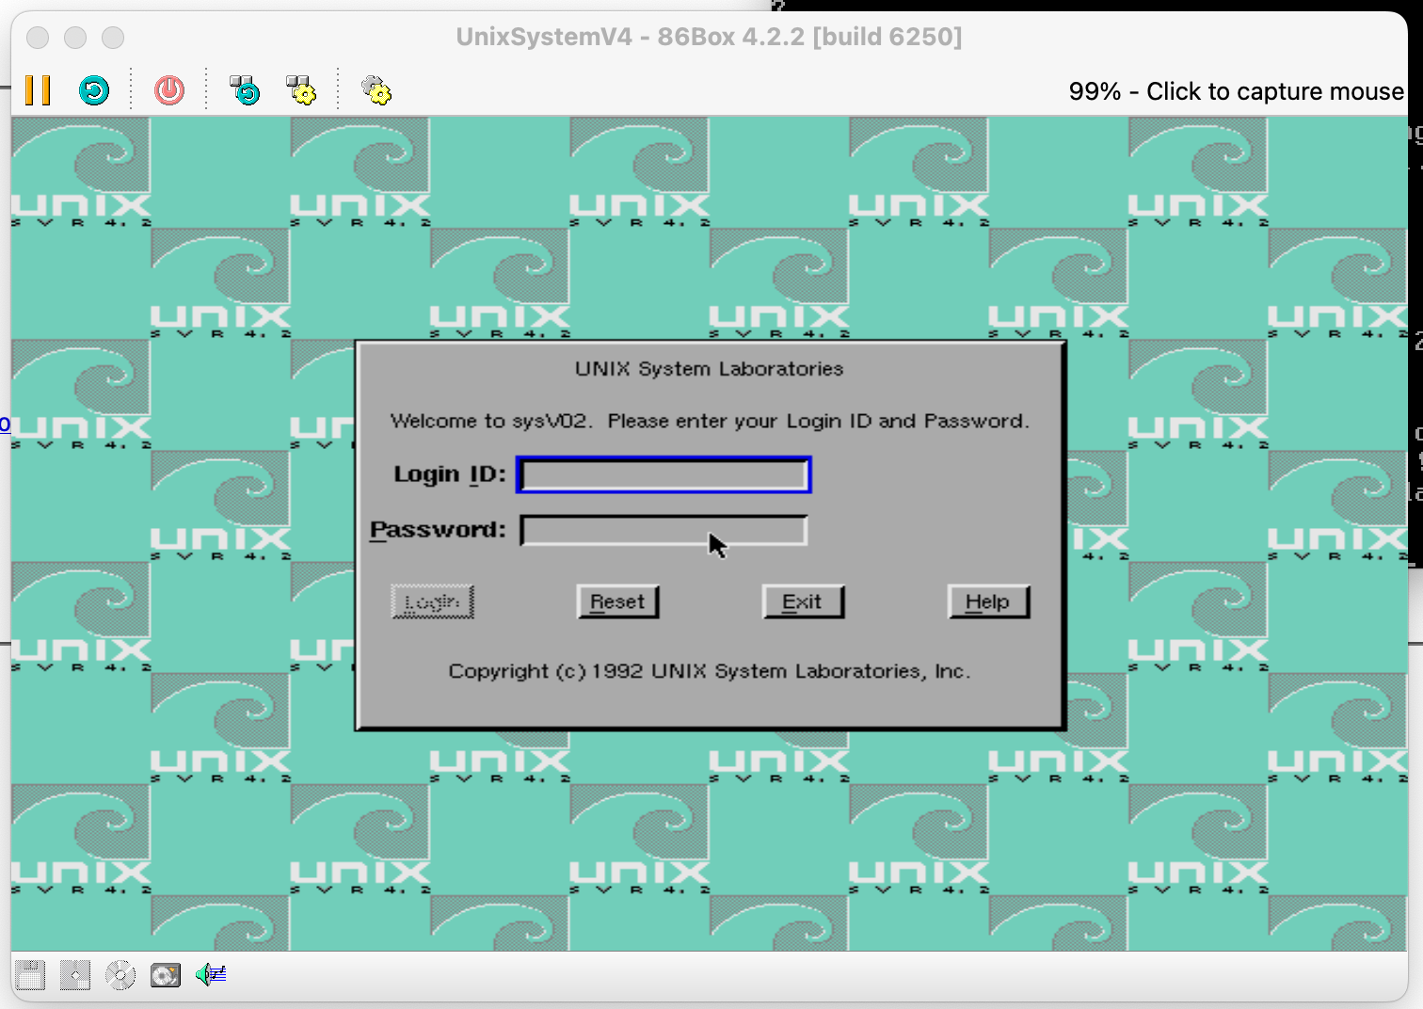Viewport: 1423px width, 1009px height.
Task: Pause the emulation with the toolbar pause icon
Action: (38, 90)
